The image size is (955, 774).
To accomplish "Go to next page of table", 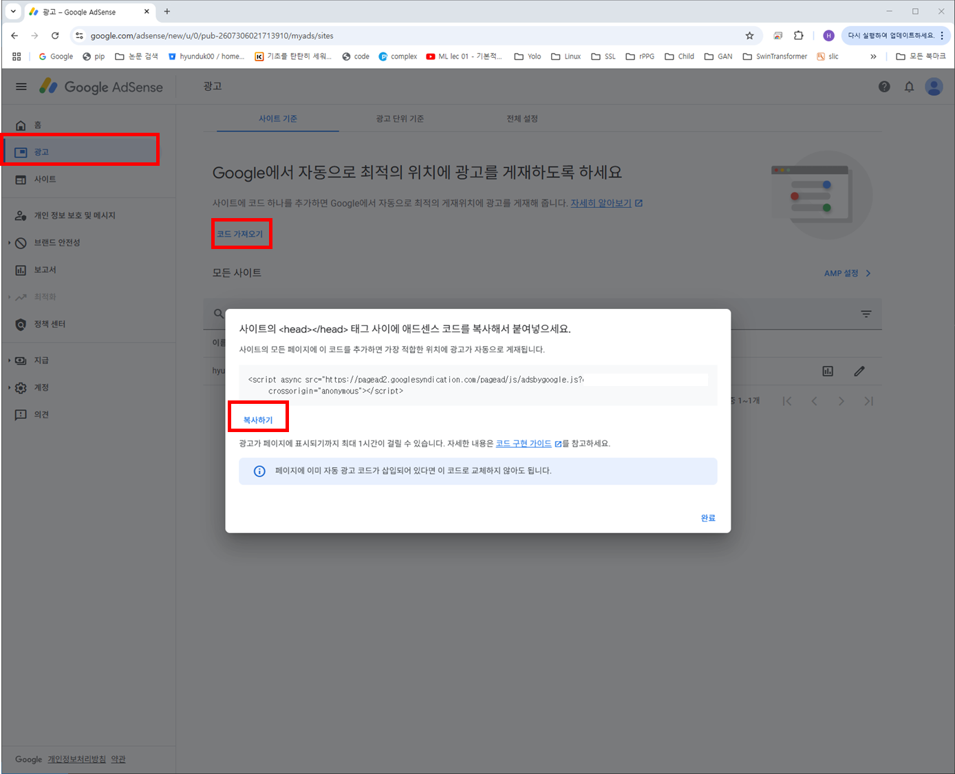I will (x=841, y=401).
